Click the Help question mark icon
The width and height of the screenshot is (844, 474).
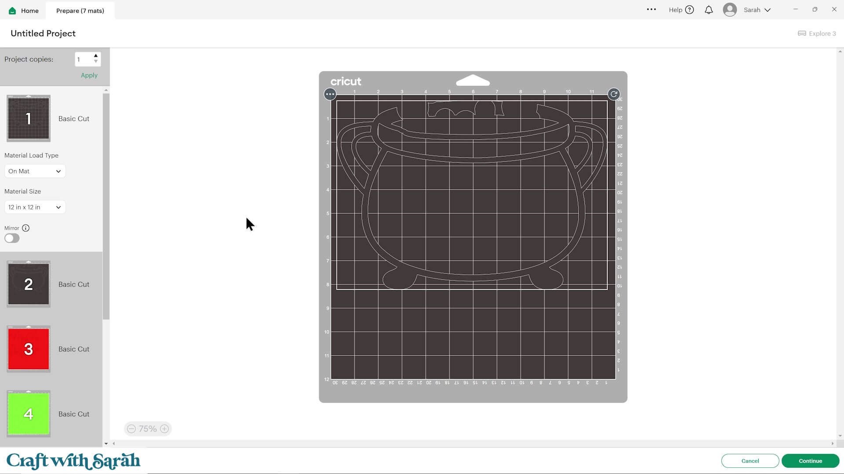pos(689,10)
